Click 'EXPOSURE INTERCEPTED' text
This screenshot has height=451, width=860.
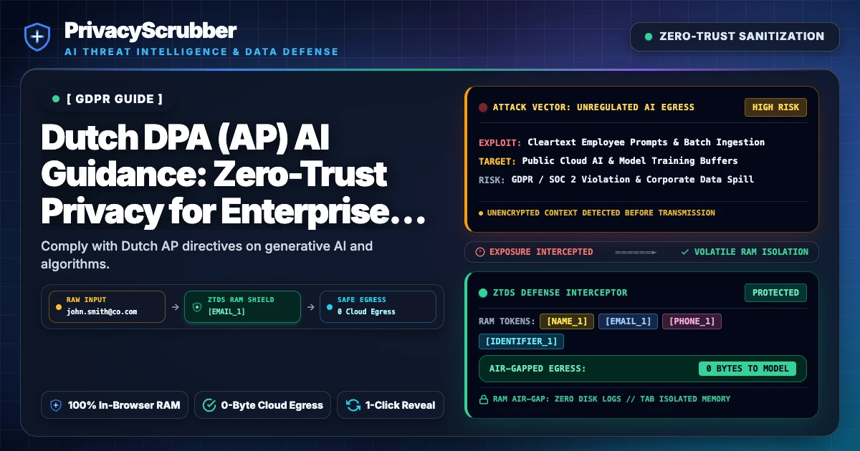click(541, 252)
